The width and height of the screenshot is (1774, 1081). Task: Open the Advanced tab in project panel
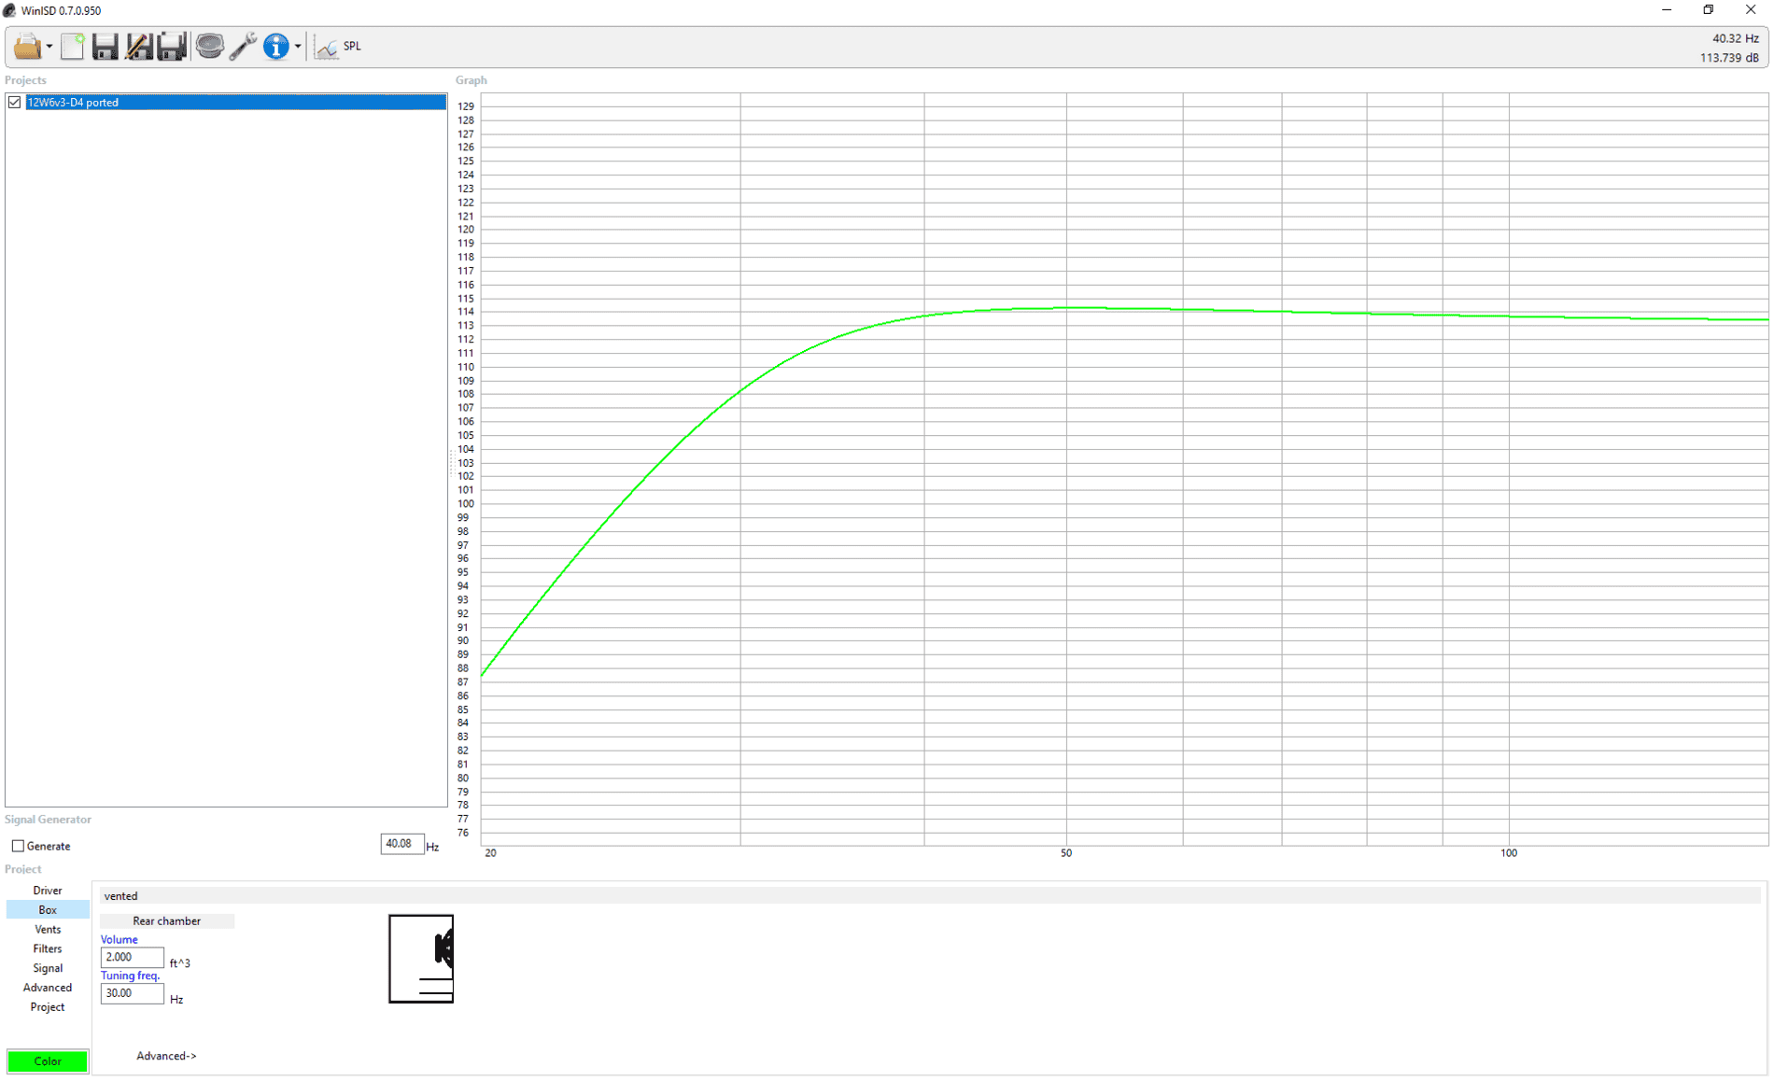coord(48,988)
